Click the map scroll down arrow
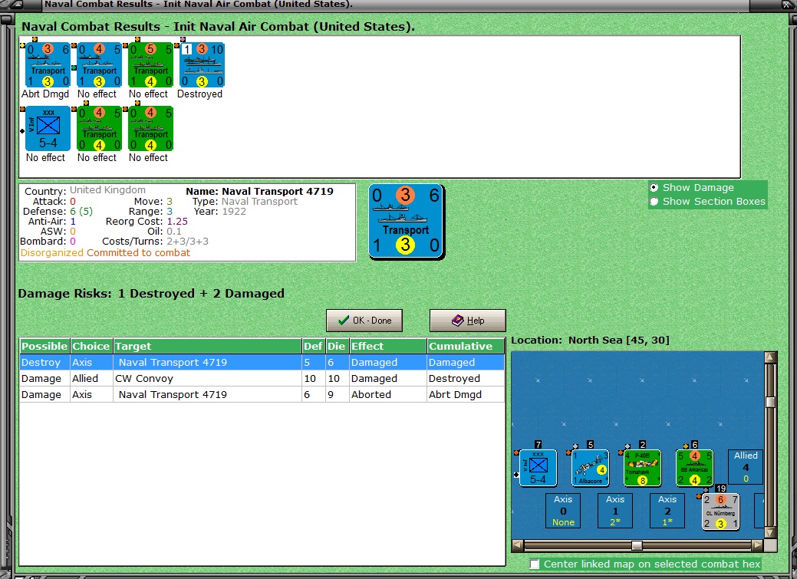The width and height of the screenshot is (797, 579). point(770,533)
